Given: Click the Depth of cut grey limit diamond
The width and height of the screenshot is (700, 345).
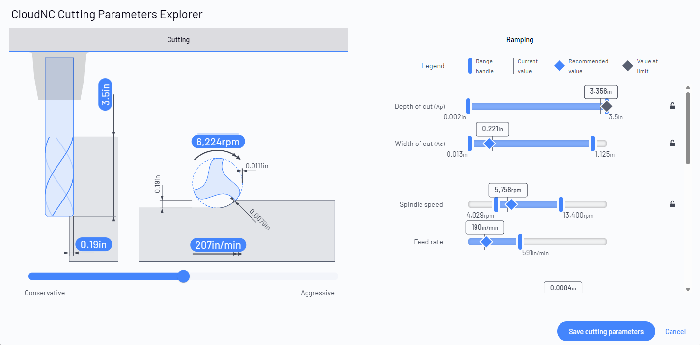Looking at the screenshot, I should (x=607, y=106).
